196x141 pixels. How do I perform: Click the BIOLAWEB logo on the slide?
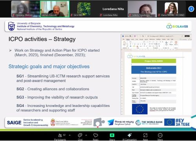[177, 26]
